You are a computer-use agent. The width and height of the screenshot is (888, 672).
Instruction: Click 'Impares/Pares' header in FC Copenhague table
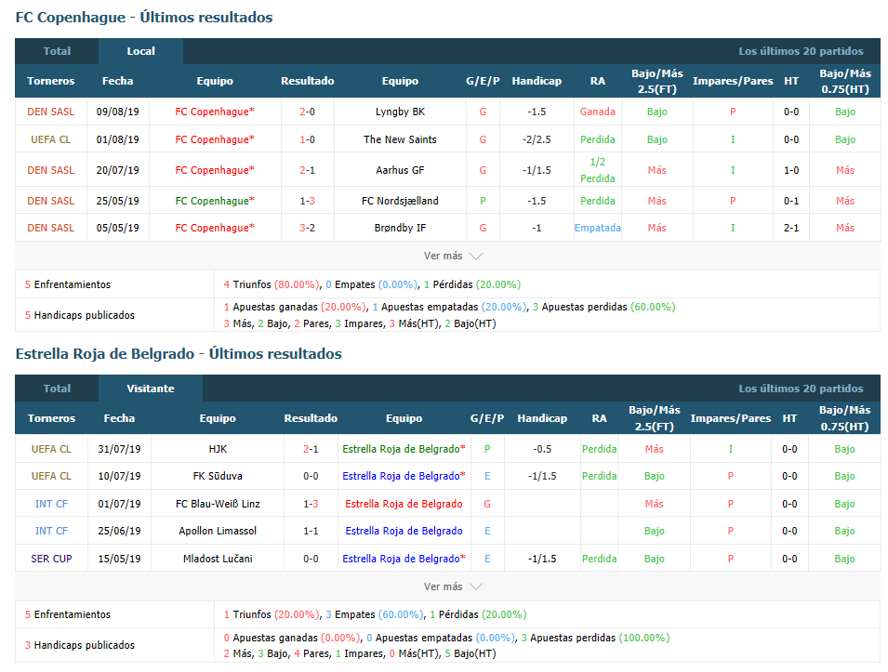tap(733, 81)
